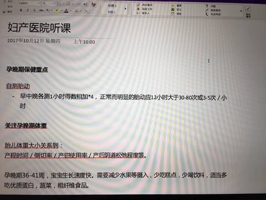Open alignment options dropdown arrow
This screenshot has height=200, width=266.
pyautogui.click(x=80, y=11)
